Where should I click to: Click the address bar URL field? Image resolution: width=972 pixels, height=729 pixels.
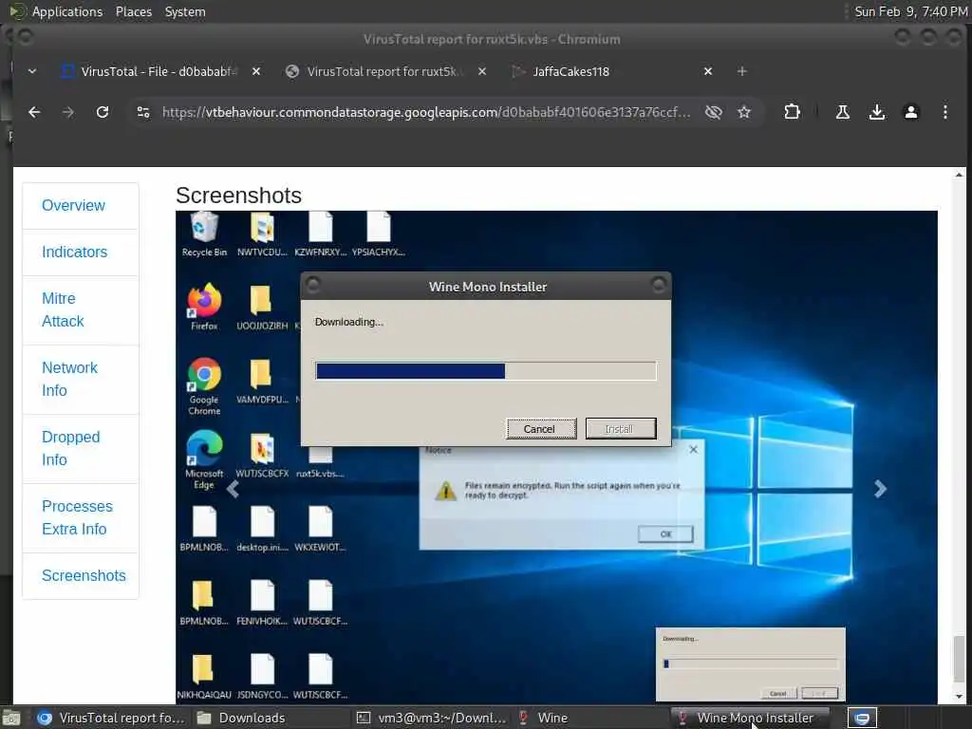[x=426, y=112]
